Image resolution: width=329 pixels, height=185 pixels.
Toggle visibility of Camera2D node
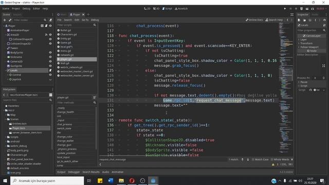coord(50,62)
